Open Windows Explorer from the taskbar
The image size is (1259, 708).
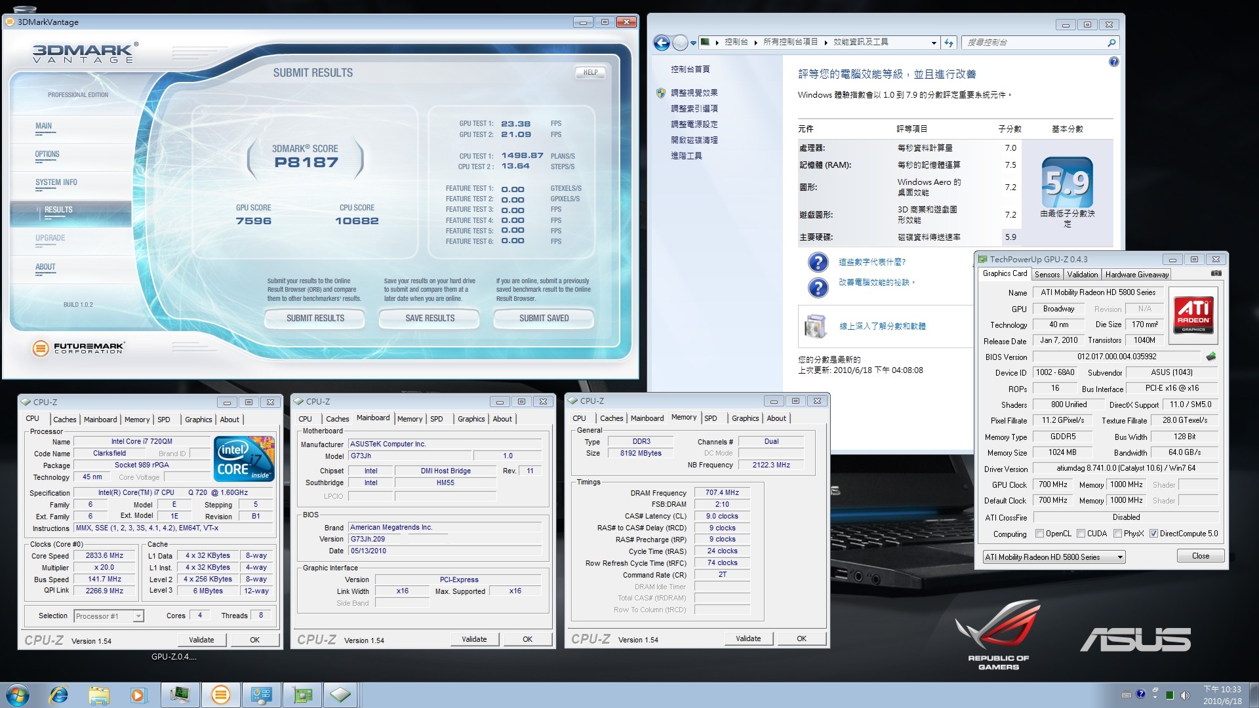[99, 695]
